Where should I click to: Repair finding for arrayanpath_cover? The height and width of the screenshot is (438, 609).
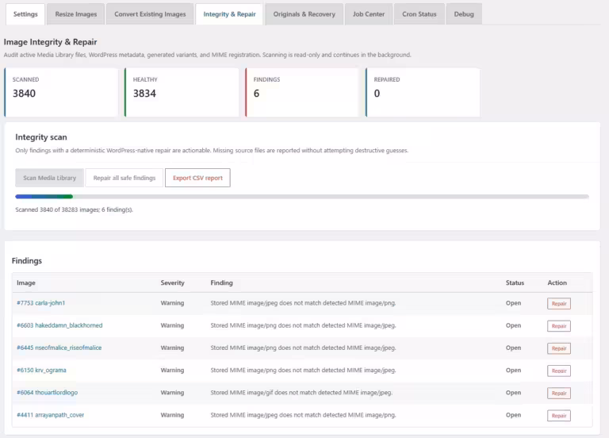click(559, 416)
